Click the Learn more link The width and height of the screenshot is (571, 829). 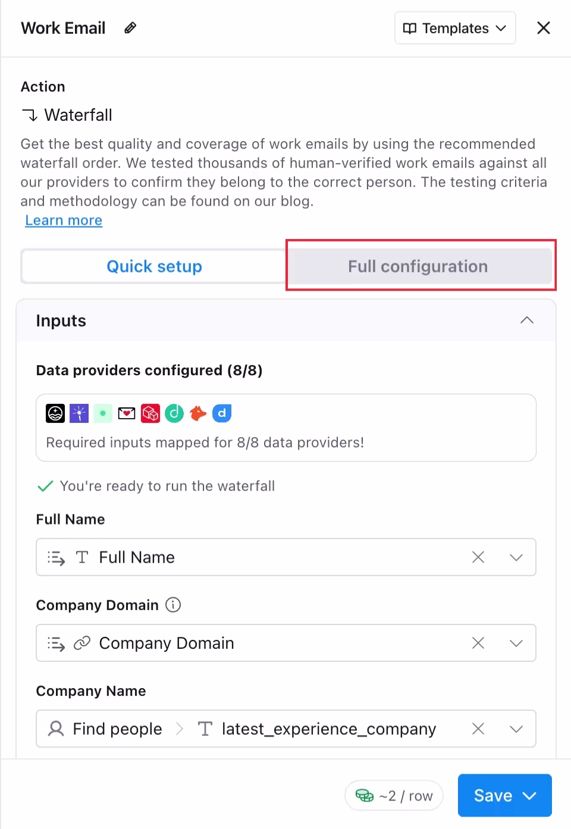64,220
